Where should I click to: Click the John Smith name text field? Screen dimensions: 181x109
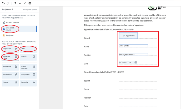coord(133,46)
